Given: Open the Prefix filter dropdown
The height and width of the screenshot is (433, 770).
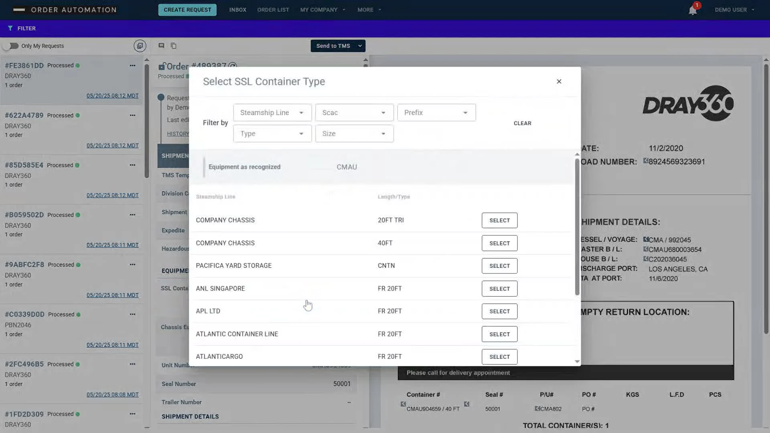Looking at the screenshot, I should pos(436,113).
